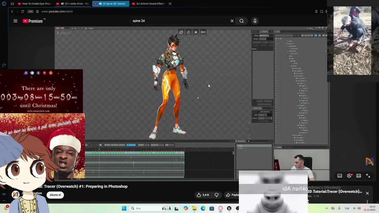
Task: Toggle the VPN badge in the address bar
Action: pos(30,12)
